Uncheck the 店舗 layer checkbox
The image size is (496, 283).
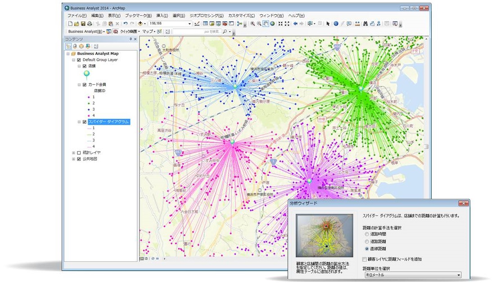(85, 66)
